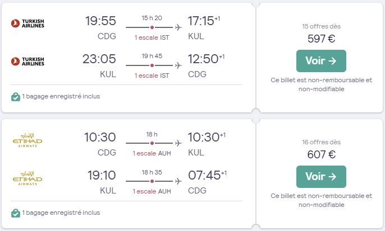Viewport: 385px width, 231px height.
Task: Click "1 bagage enregistré inclus" on the Etihad card
Action: (x=61, y=213)
